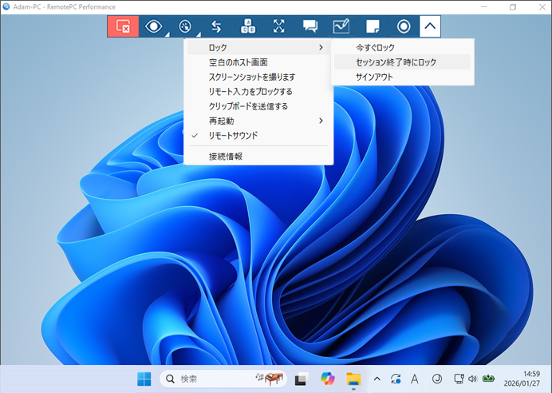Show hidden tray icons chevron
Viewport: 552px width, 393px height.
coord(377,379)
